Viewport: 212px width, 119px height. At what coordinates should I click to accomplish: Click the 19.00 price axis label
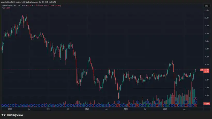pyautogui.click(x=207, y=26)
